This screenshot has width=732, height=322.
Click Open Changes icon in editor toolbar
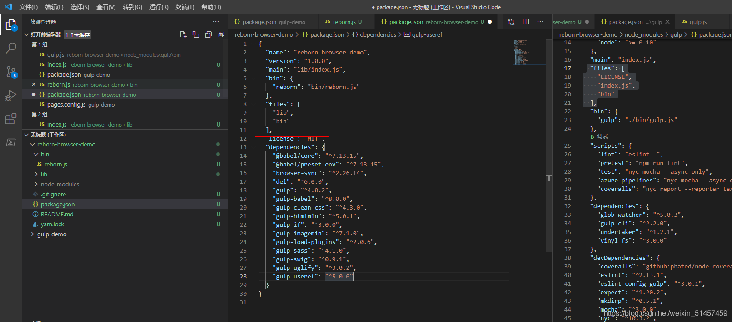click(x=511, y=22)
